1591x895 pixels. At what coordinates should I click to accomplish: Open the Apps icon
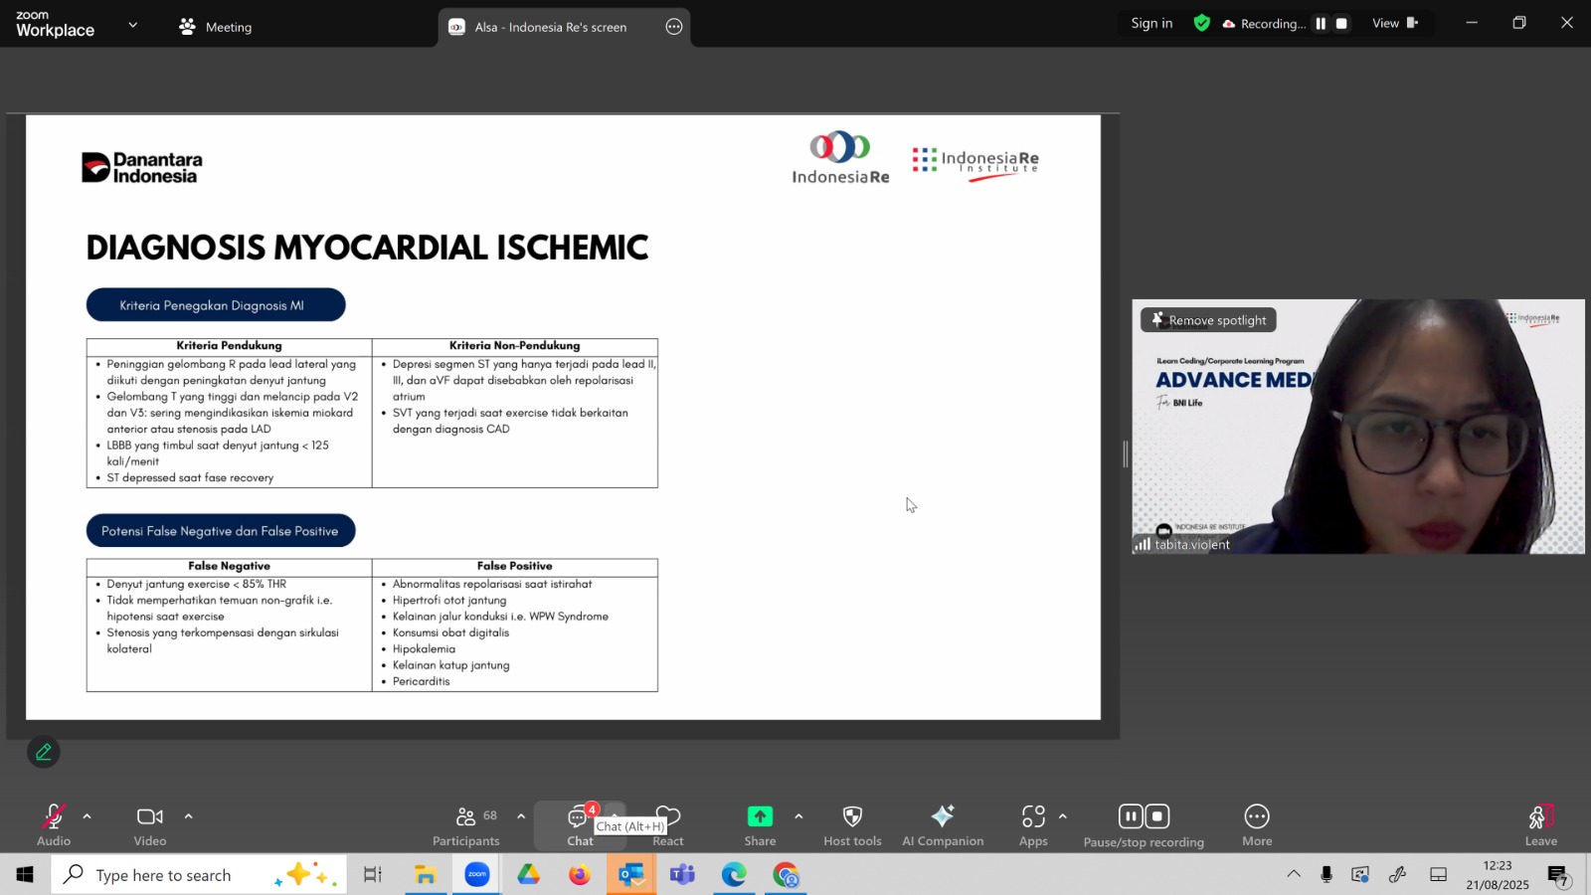pyautogui.click(x=1033, y=816)
